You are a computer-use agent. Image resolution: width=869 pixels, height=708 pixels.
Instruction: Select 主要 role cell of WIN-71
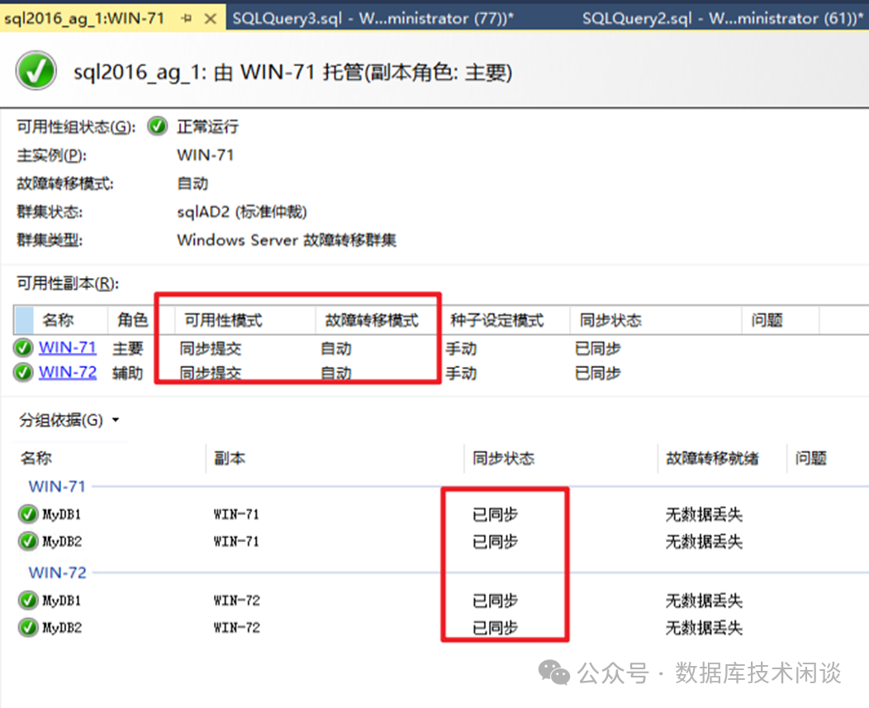pyautogui.click(x=128, y=348)
